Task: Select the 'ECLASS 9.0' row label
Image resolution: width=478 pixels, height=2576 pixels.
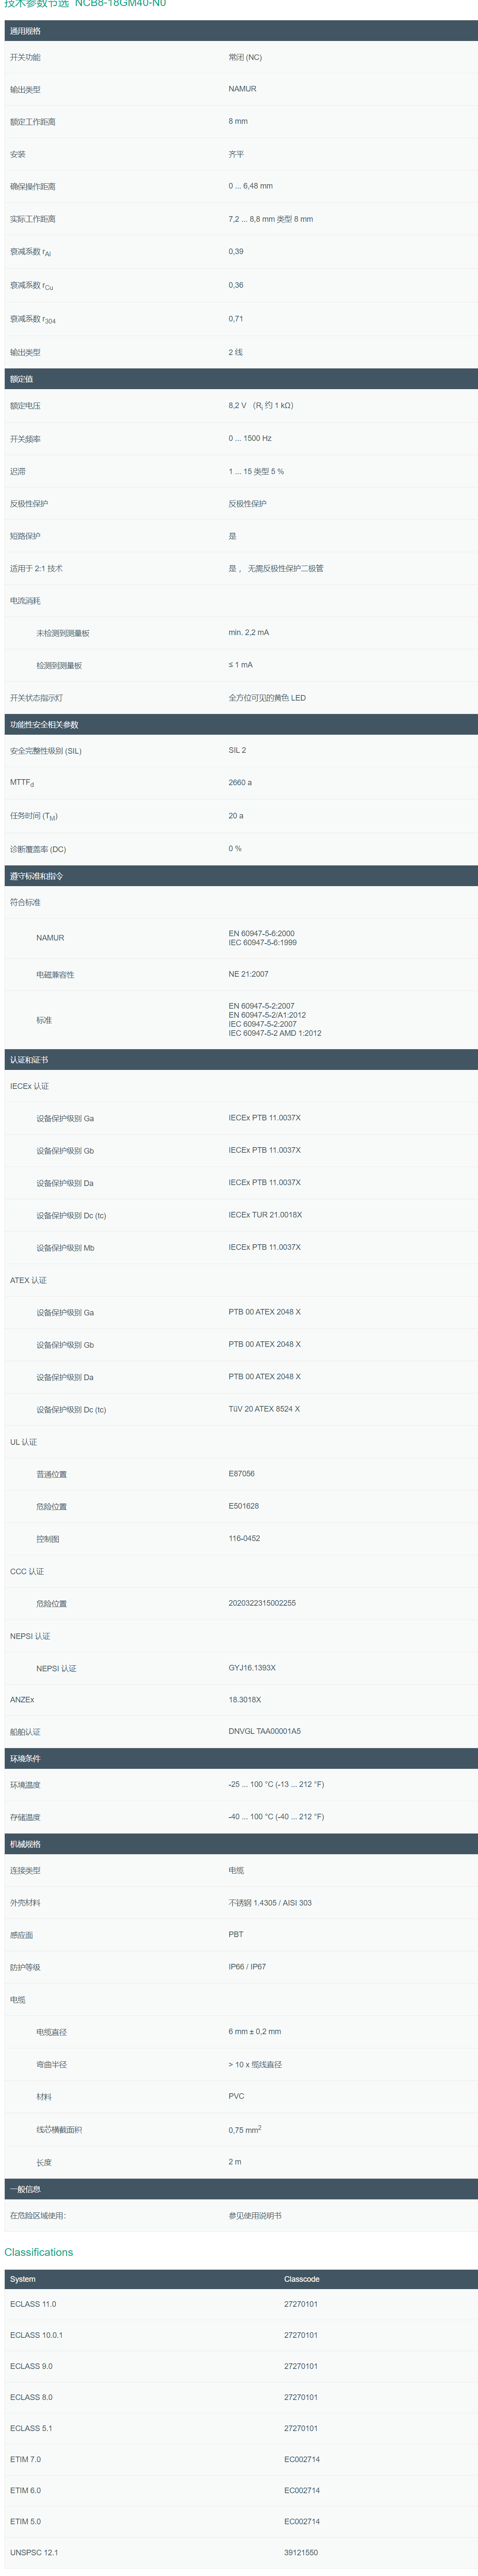Action: point(31,2365)
